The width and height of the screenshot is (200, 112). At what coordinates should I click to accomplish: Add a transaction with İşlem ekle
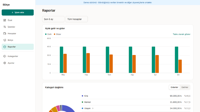coord(18,13)
